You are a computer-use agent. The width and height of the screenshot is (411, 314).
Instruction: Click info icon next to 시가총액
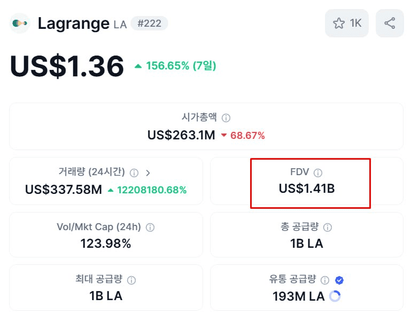[x=226, y=118]
